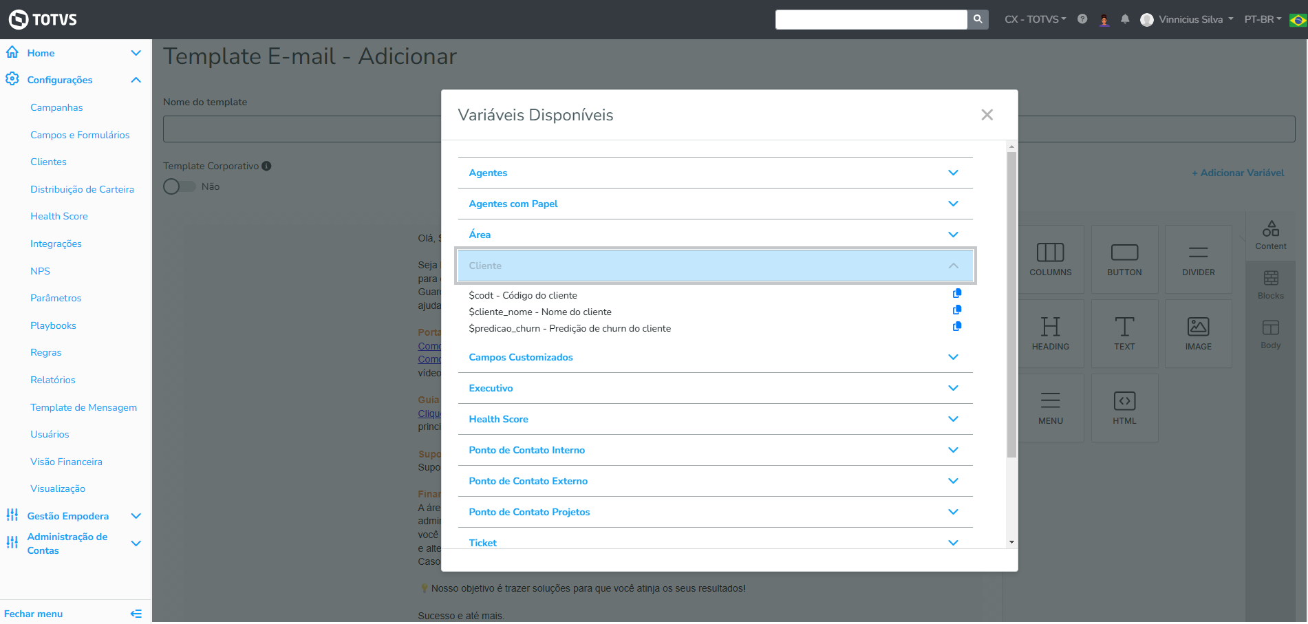Screen dimensions: 1308x624
Task: Expand the Campos Customizados section
Action: (x=716, y=357)
